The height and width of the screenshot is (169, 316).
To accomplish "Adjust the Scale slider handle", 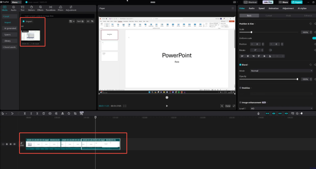I will [x=251, y=32].
